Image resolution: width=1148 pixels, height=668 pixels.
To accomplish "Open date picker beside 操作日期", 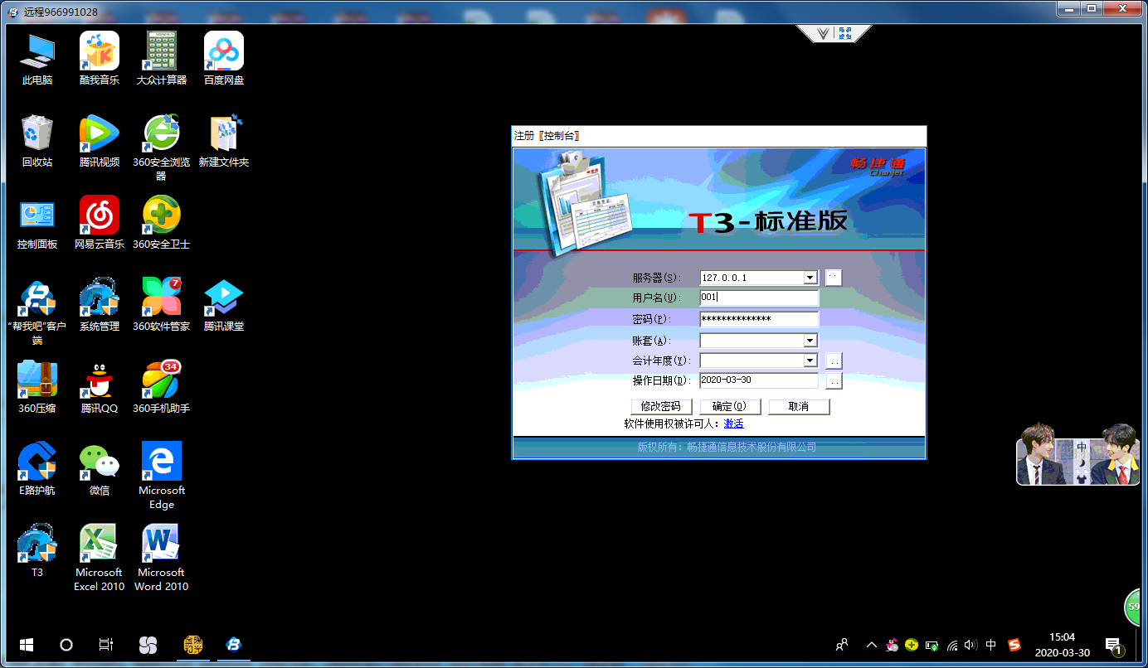I will tap(834, 381).
